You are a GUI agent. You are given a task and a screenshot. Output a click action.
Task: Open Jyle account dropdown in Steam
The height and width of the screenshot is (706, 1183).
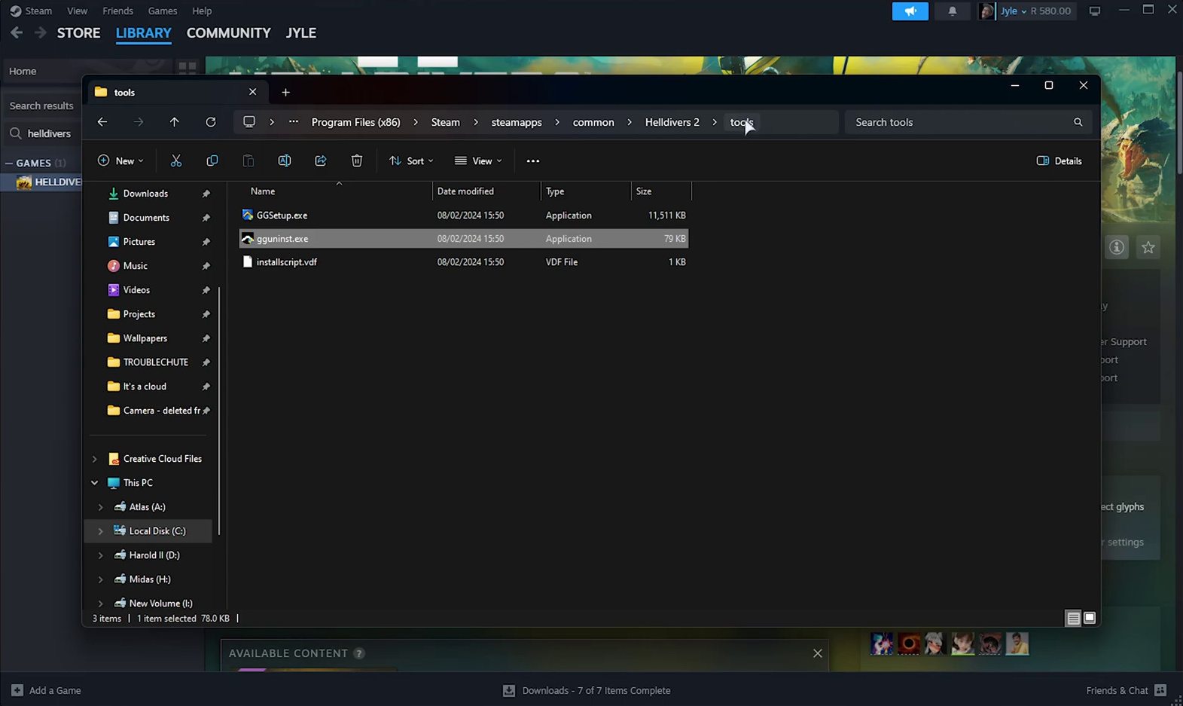point(1014,11)
